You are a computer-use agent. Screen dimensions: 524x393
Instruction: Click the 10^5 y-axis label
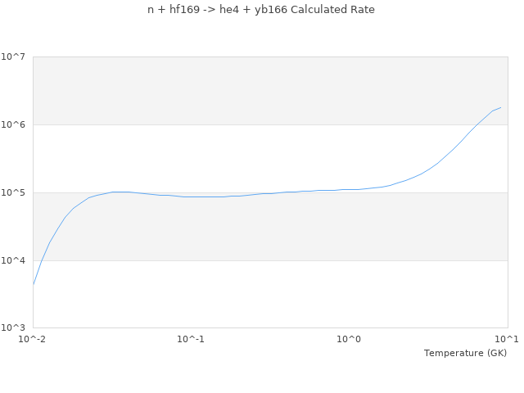(12, 192)
